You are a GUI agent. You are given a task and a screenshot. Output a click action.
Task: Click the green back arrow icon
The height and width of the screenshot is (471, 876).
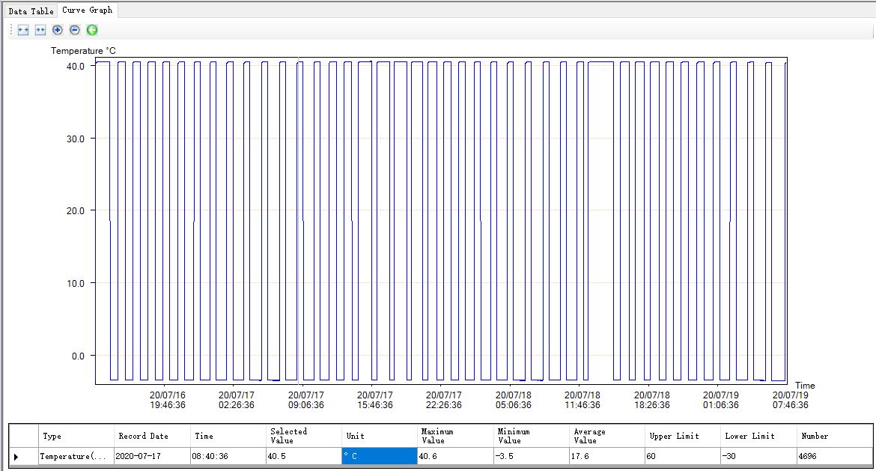pos(92,30)
